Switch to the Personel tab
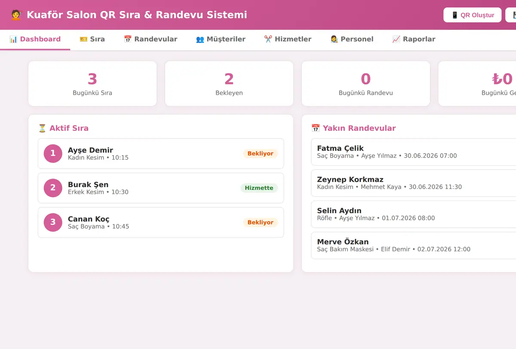This screenshot has width=516, height=349. click(x=352, y=39)
